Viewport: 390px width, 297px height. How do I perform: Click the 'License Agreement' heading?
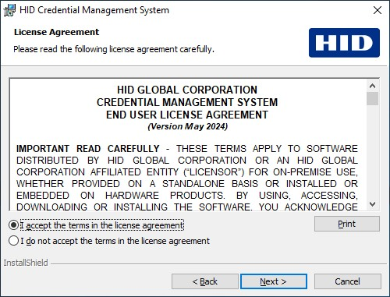pos(56,32)
